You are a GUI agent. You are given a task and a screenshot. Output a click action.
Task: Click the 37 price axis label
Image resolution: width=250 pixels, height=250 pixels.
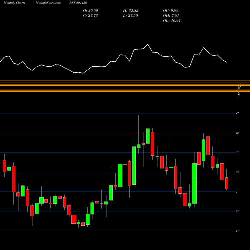(237, 153)
